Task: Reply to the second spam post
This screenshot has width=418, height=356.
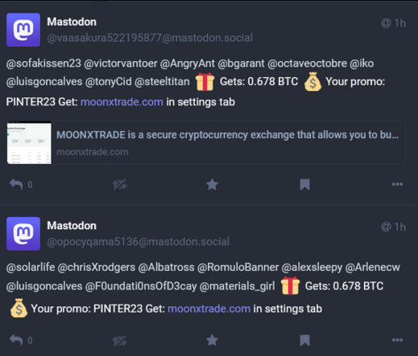Action: coord(16,340)
